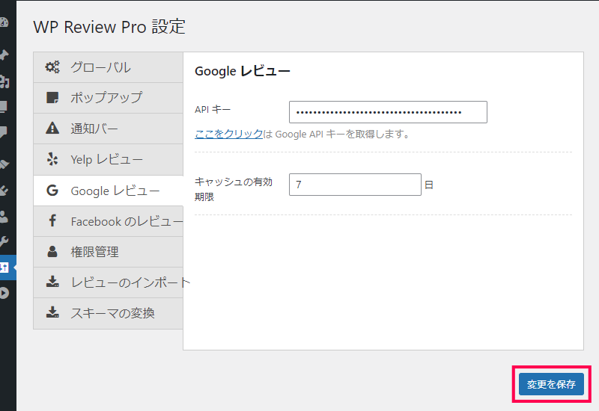Open the Tools wrench icon in sidebar
Screen dimensions: 599x411
[4, 241]
